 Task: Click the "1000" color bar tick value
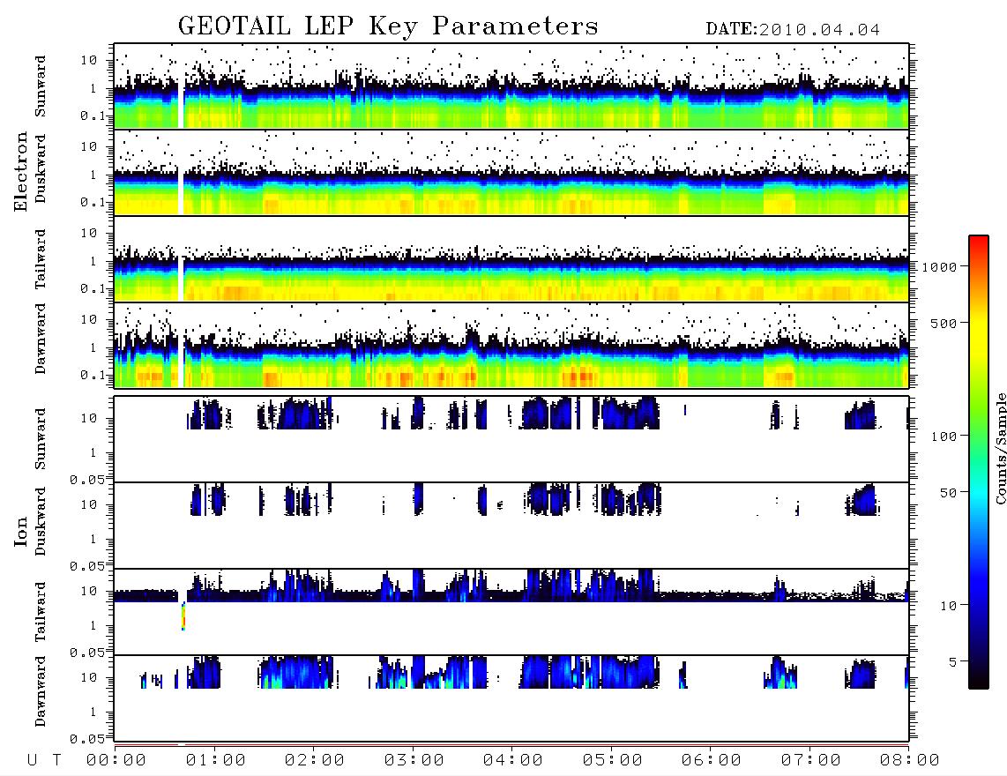pyautogui.click(x=940, y=267)
